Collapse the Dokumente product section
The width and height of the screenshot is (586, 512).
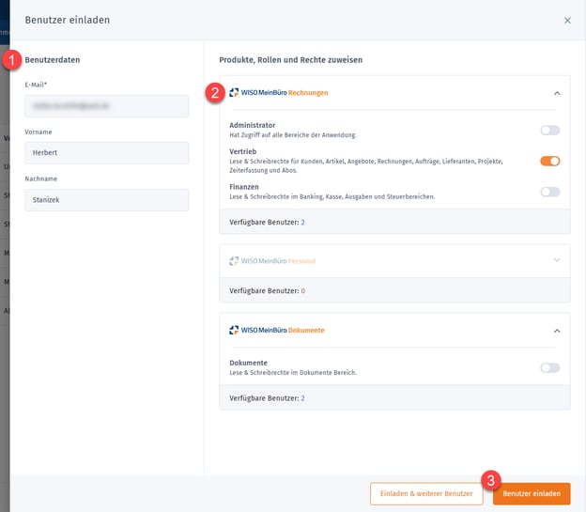coord(557,331)
